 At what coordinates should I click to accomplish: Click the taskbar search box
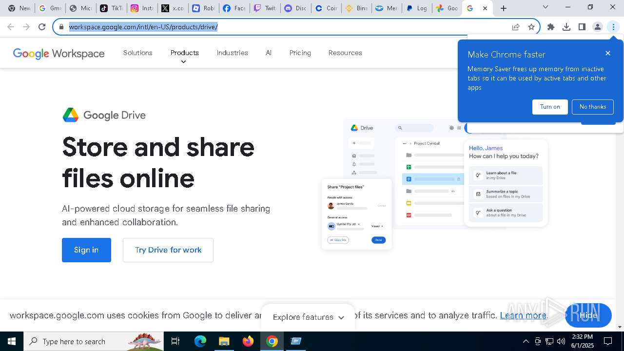pos(94,341)
